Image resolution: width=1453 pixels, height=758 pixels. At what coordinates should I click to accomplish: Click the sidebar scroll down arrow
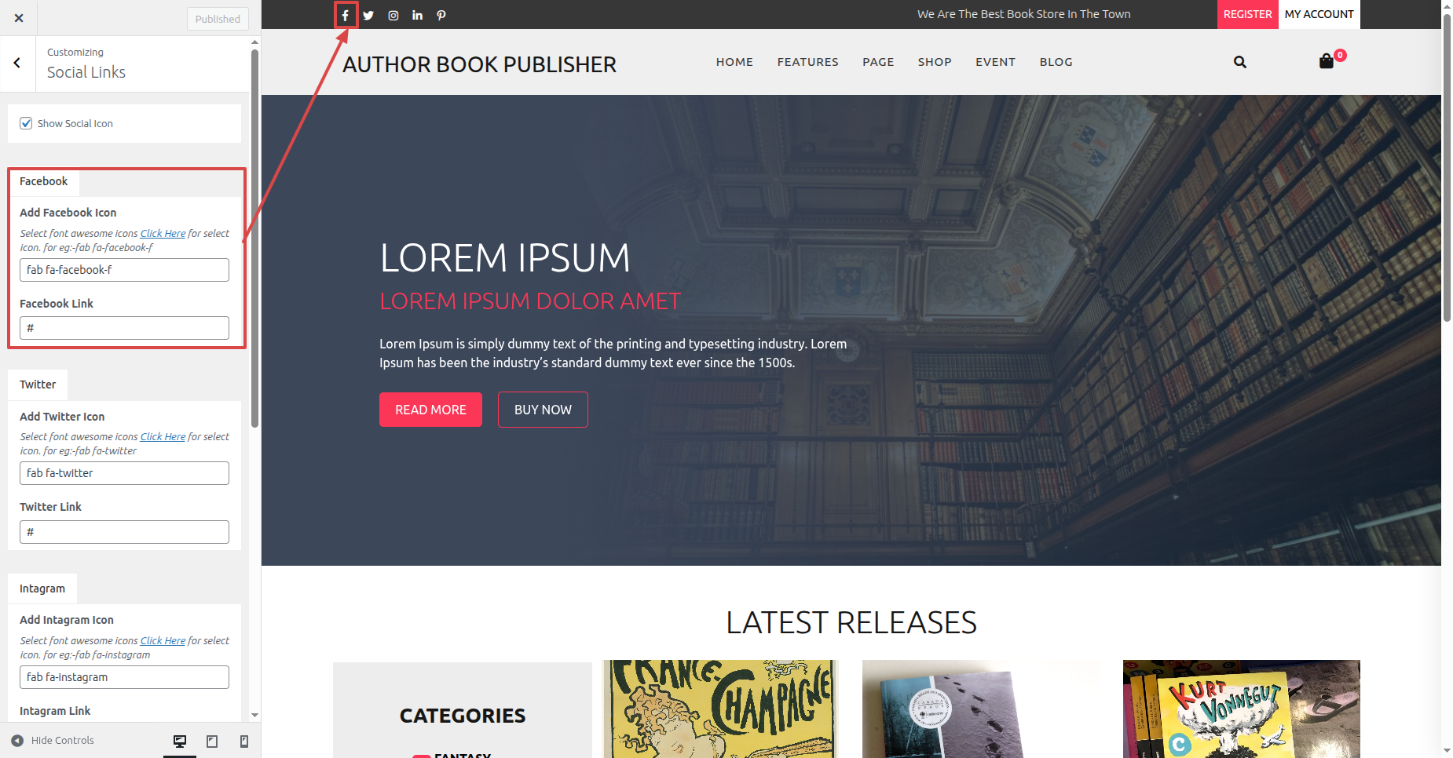254,715
